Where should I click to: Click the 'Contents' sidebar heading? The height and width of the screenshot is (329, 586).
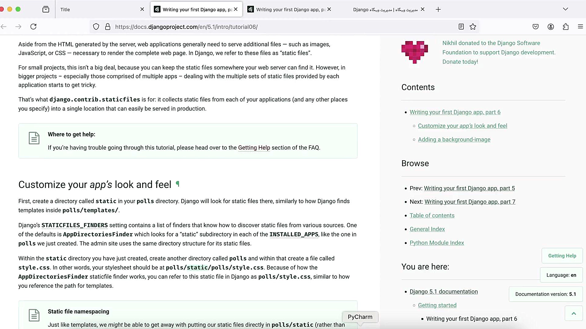coord(418,87)
